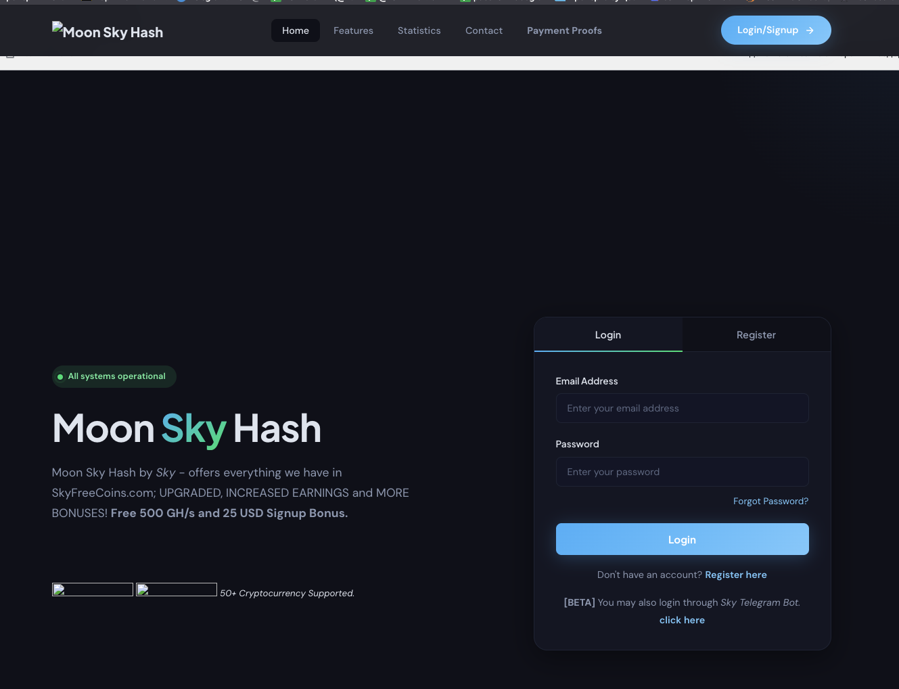Submit with the blue Login button
The width and height of the screenshot is (899, 689).
coord(682,539)
